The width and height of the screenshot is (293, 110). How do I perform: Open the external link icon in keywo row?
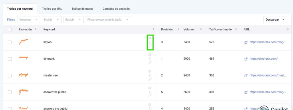coord(246,42)
